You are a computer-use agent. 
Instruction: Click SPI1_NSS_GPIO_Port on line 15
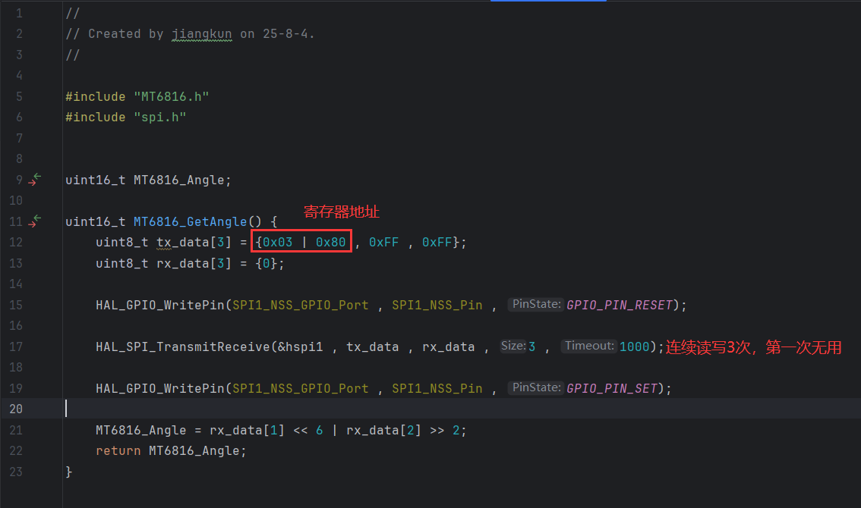(301, 305)
